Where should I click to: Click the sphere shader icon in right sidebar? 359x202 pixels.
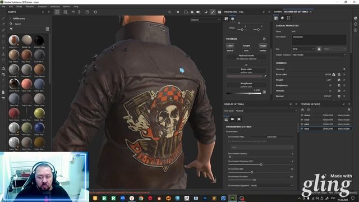355,18
